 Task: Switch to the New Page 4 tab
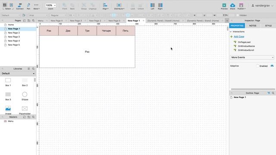(56, 21)
